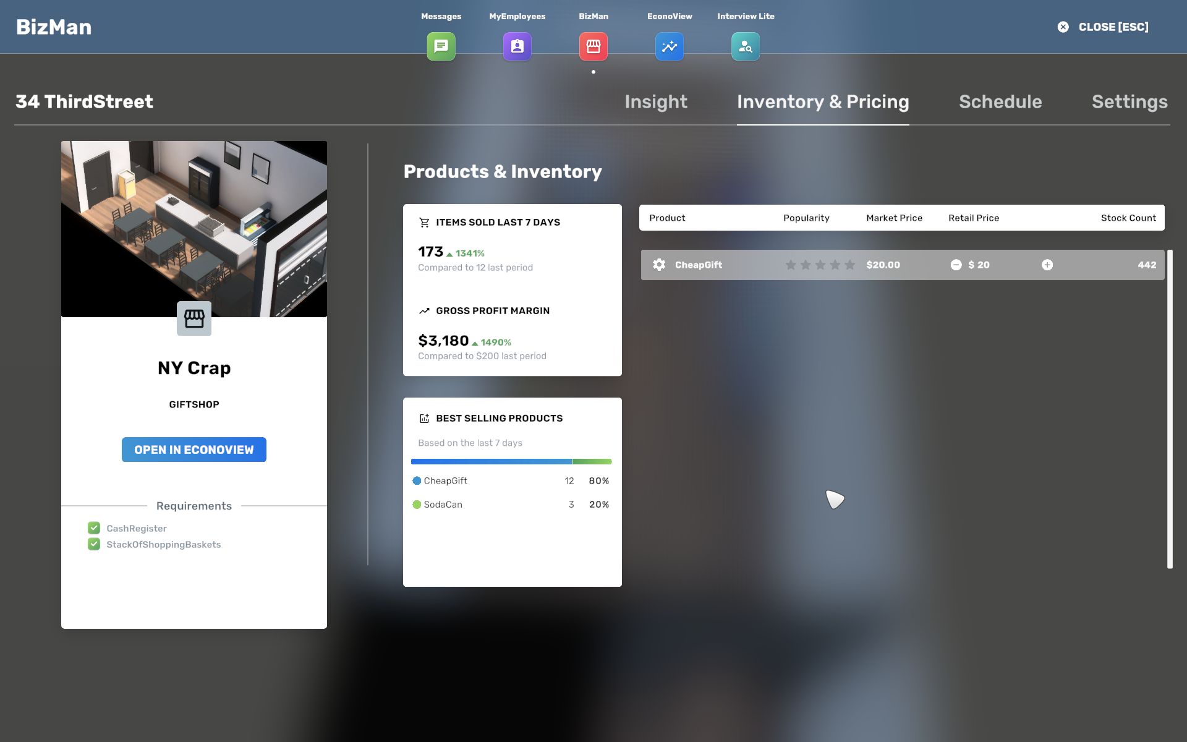Click the 442 stock count value
1187x742 pixels.
click(1147, 265)
